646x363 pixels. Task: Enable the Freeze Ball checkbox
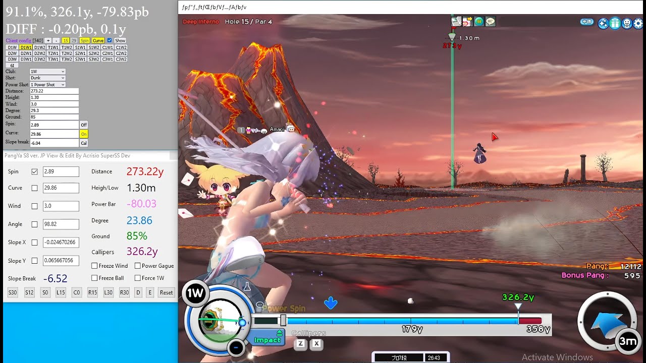click(94, 278)
